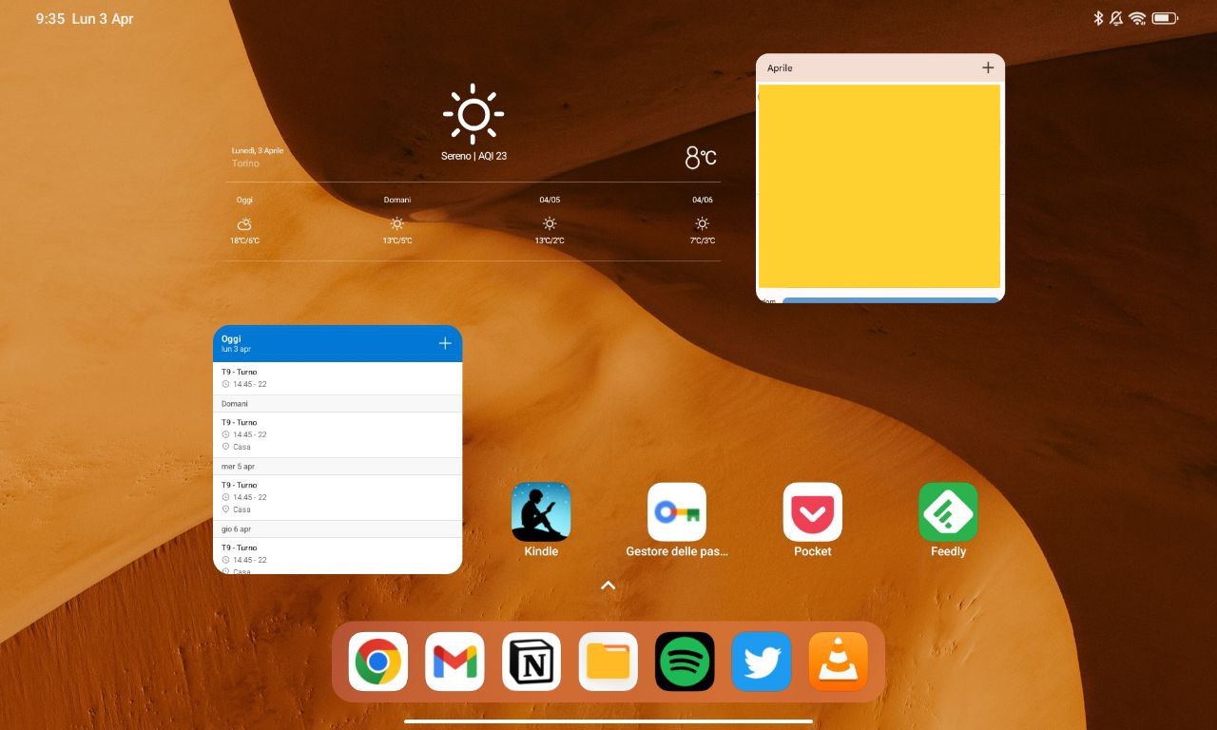Open the Kindle app
Image resolution: width=1217 pixels, height=730 pixels.
pos(541,512)
